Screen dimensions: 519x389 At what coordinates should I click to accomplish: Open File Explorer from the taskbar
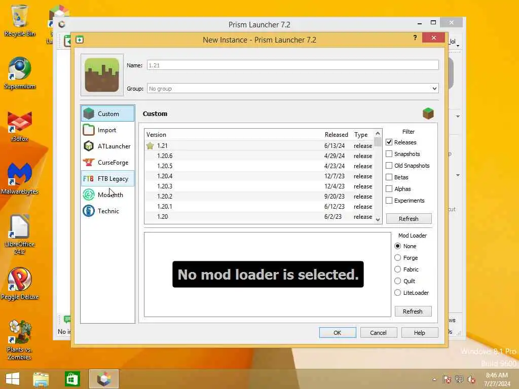(x=41, y=379)
